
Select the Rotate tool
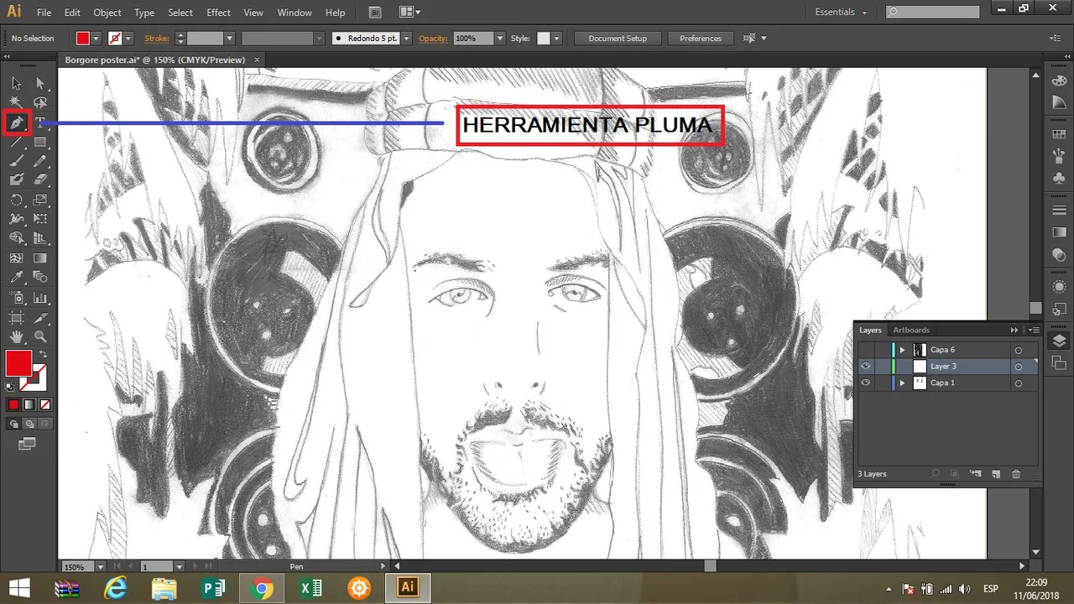click(16, 200)
